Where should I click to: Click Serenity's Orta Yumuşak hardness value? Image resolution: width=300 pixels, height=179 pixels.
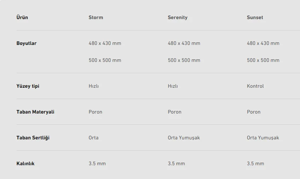tap(184, 138)
